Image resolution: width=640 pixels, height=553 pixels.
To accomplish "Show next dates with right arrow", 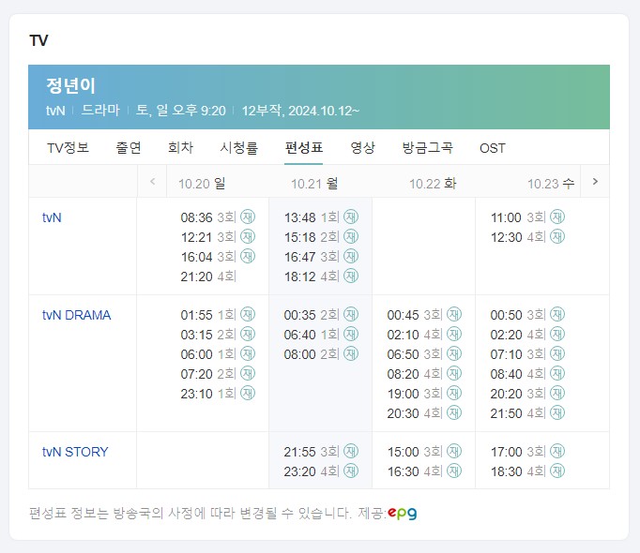I will click(595, 182).
